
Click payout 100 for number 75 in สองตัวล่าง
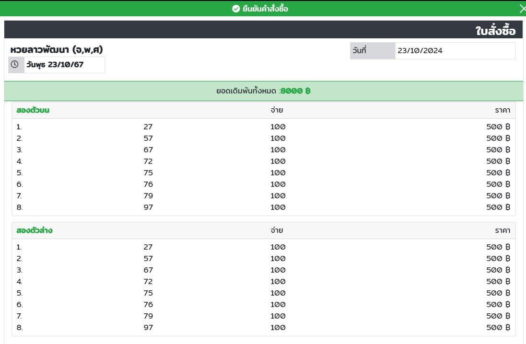point(278,293)
